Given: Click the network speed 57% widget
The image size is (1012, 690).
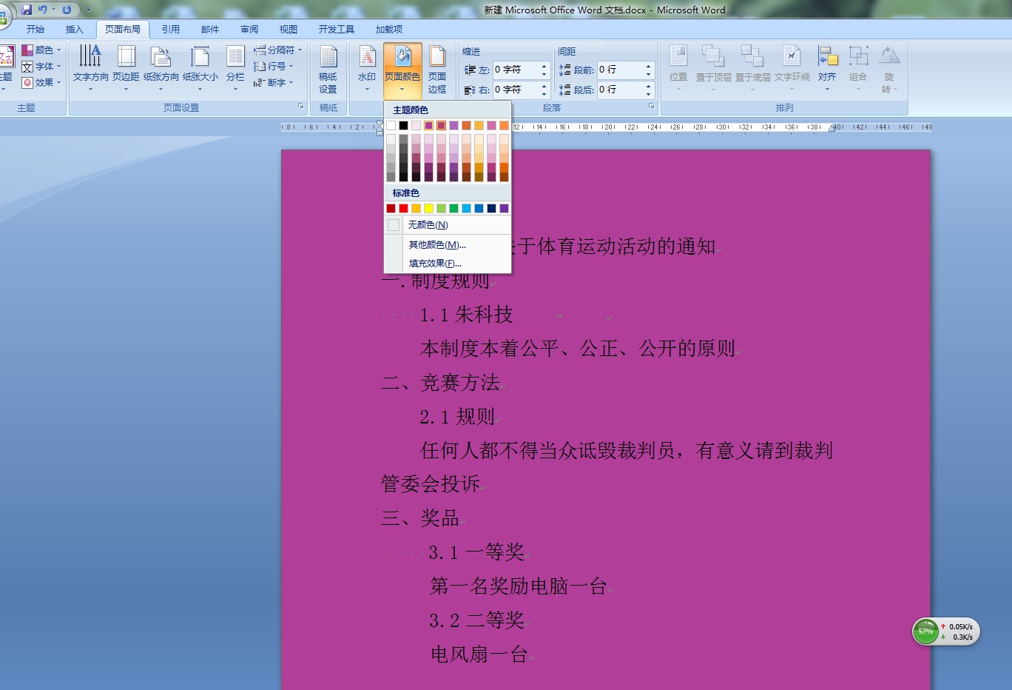Looking at the screenshot, I should pos(946,632).
